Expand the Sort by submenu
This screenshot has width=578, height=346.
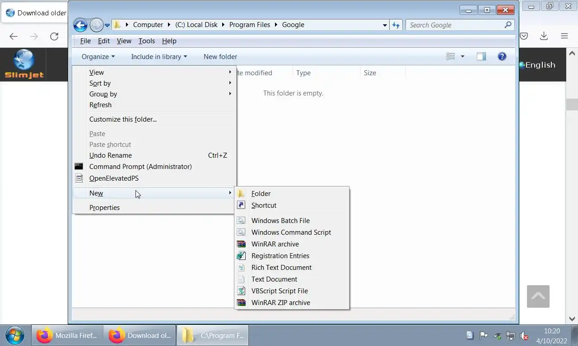coord(154,83)
